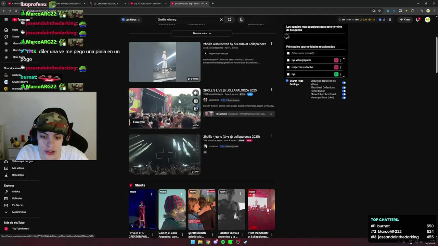438x246 pixels.
Task: Expand 'Mostrar más' below the results
Action: click(x=202, y=33)
